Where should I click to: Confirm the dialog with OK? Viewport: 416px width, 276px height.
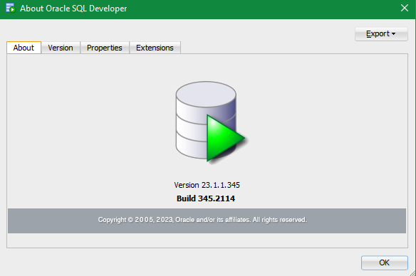click(x=384, y=262)
